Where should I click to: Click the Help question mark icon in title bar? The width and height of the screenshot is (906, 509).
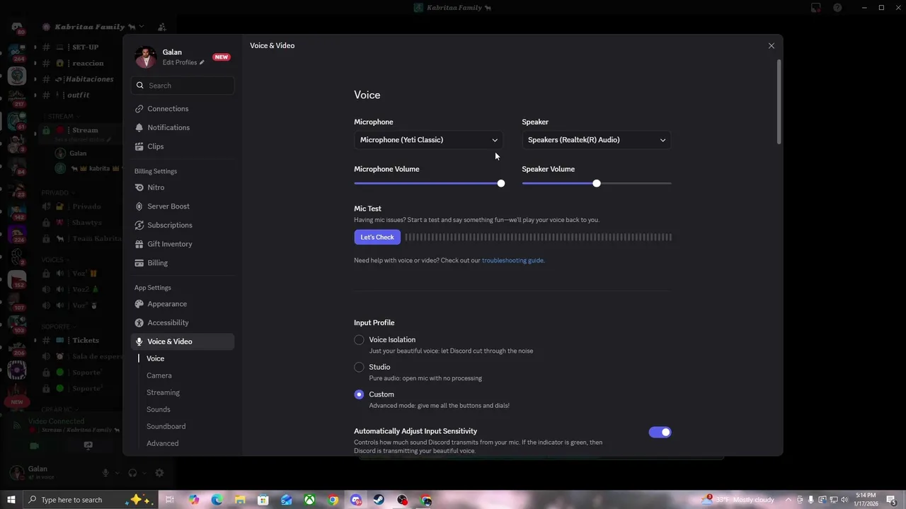838,8
